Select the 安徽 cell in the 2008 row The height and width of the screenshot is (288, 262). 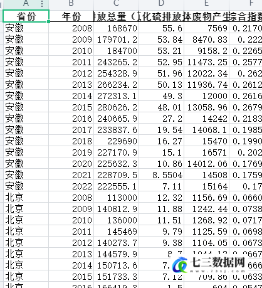(26, 28)
